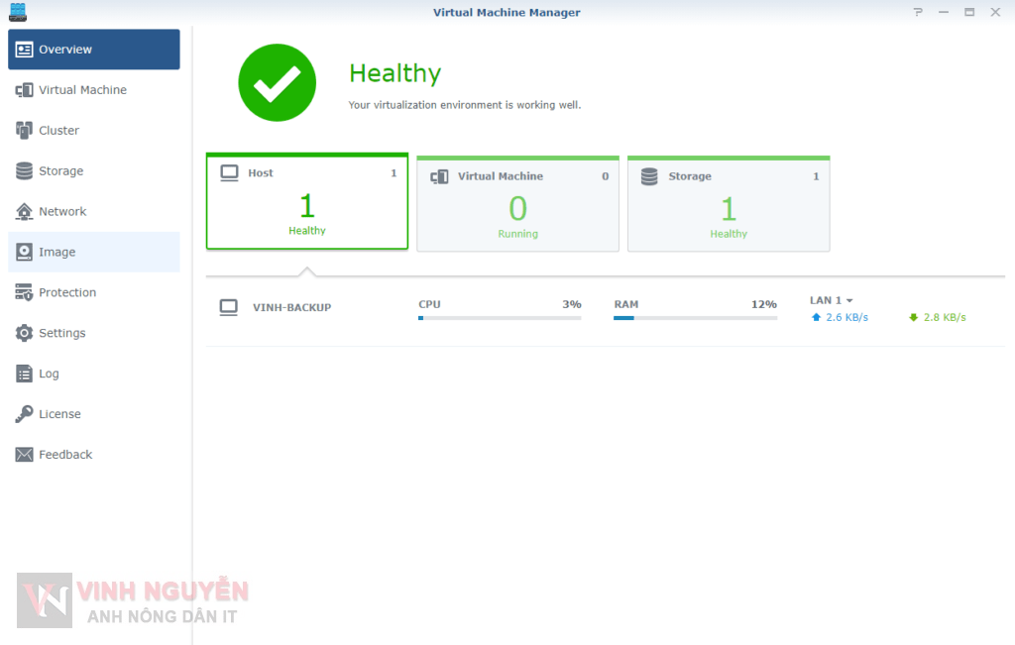Click the RAM usage bar
1015x645 pixels.
[695, 318]
